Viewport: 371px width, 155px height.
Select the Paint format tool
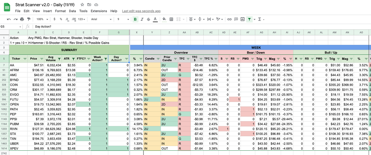29,19
